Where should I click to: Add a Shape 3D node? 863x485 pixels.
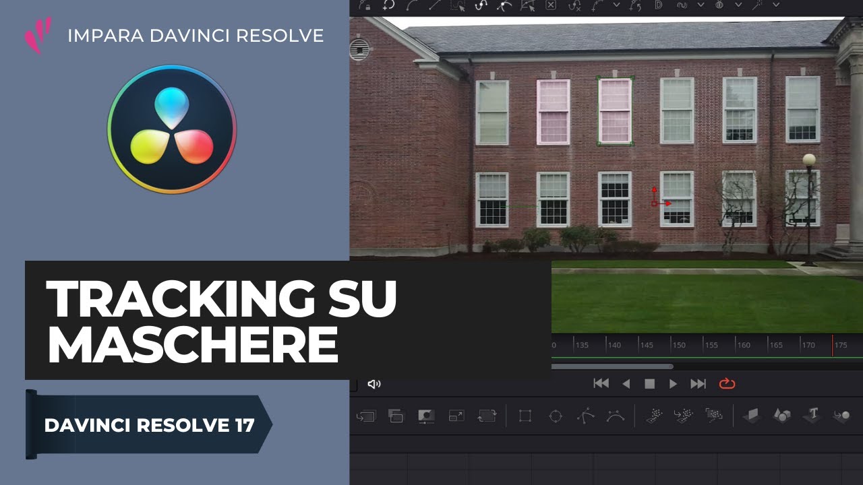point(782,416)
